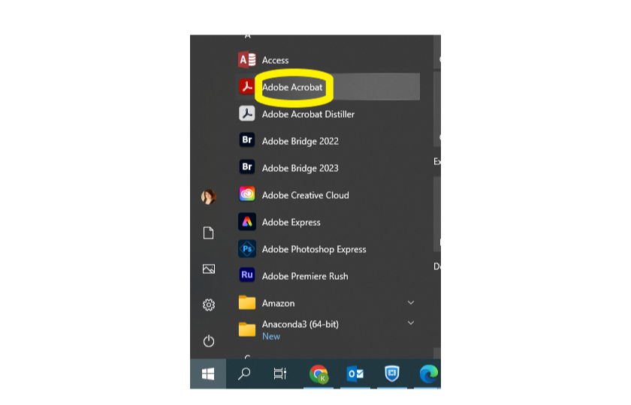Click the Power button icon
The image size is (631, 405).
(209, 341)
